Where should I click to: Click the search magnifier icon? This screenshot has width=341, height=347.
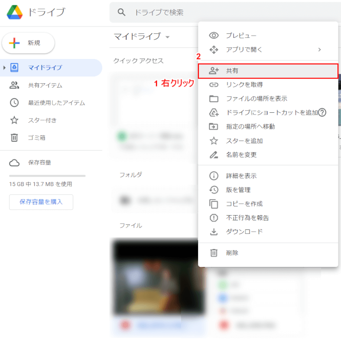[x=121, y=12]
